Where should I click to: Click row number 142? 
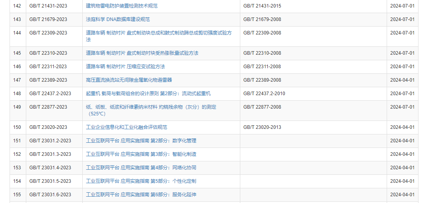pos(17,6)
